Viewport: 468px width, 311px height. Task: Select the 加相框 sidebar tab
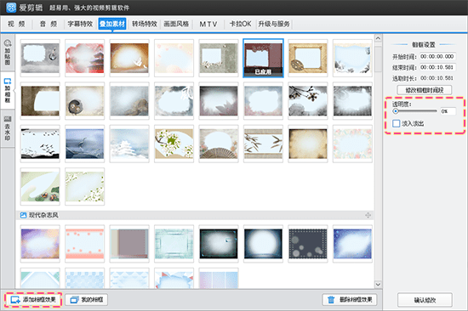(8, 91)
